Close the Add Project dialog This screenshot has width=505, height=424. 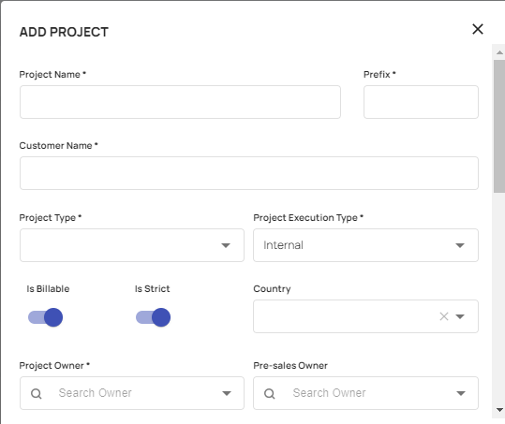pyautogui.click(x=478, y=29)
